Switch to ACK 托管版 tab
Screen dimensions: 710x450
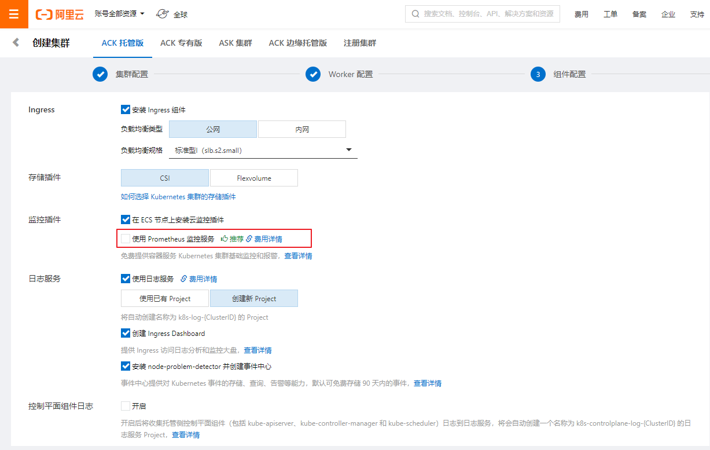[x=123, y=43]
